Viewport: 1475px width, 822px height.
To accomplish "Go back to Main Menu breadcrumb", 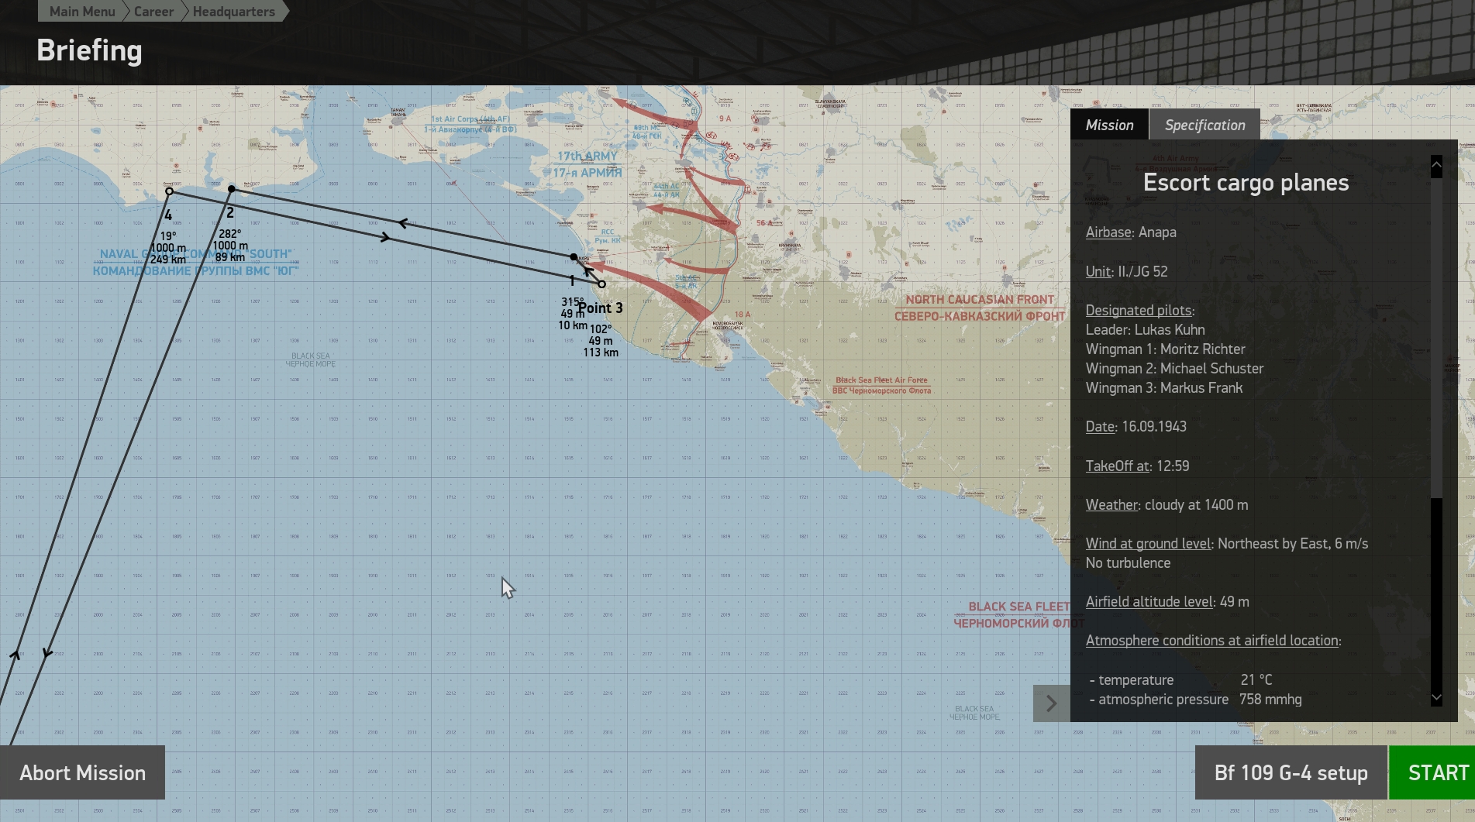I will coord(81,12).
